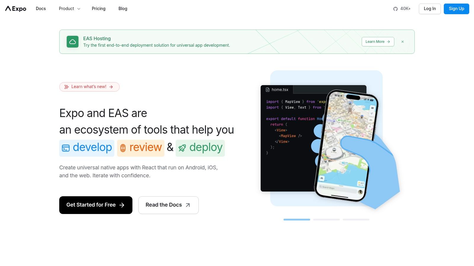Click the terminal icon beside develop
Screen dimensions: 474x266
66,148
